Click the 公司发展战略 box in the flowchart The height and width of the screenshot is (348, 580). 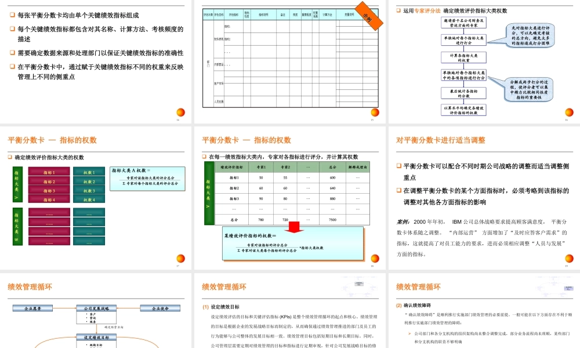coord(96,308)
